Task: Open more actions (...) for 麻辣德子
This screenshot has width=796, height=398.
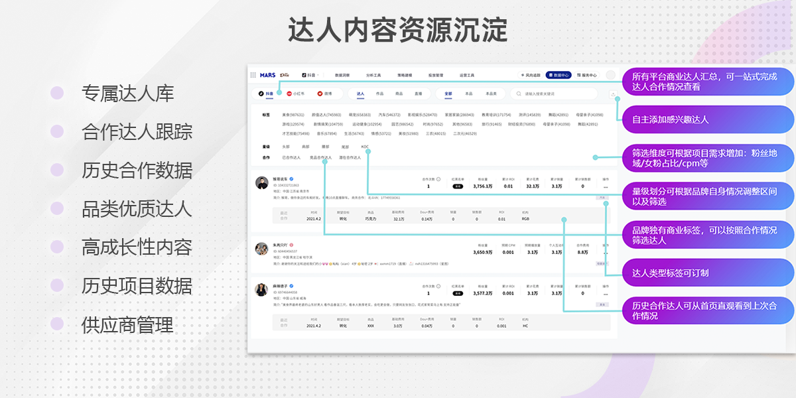Action: pyautogui.click(x=604, y=293)
